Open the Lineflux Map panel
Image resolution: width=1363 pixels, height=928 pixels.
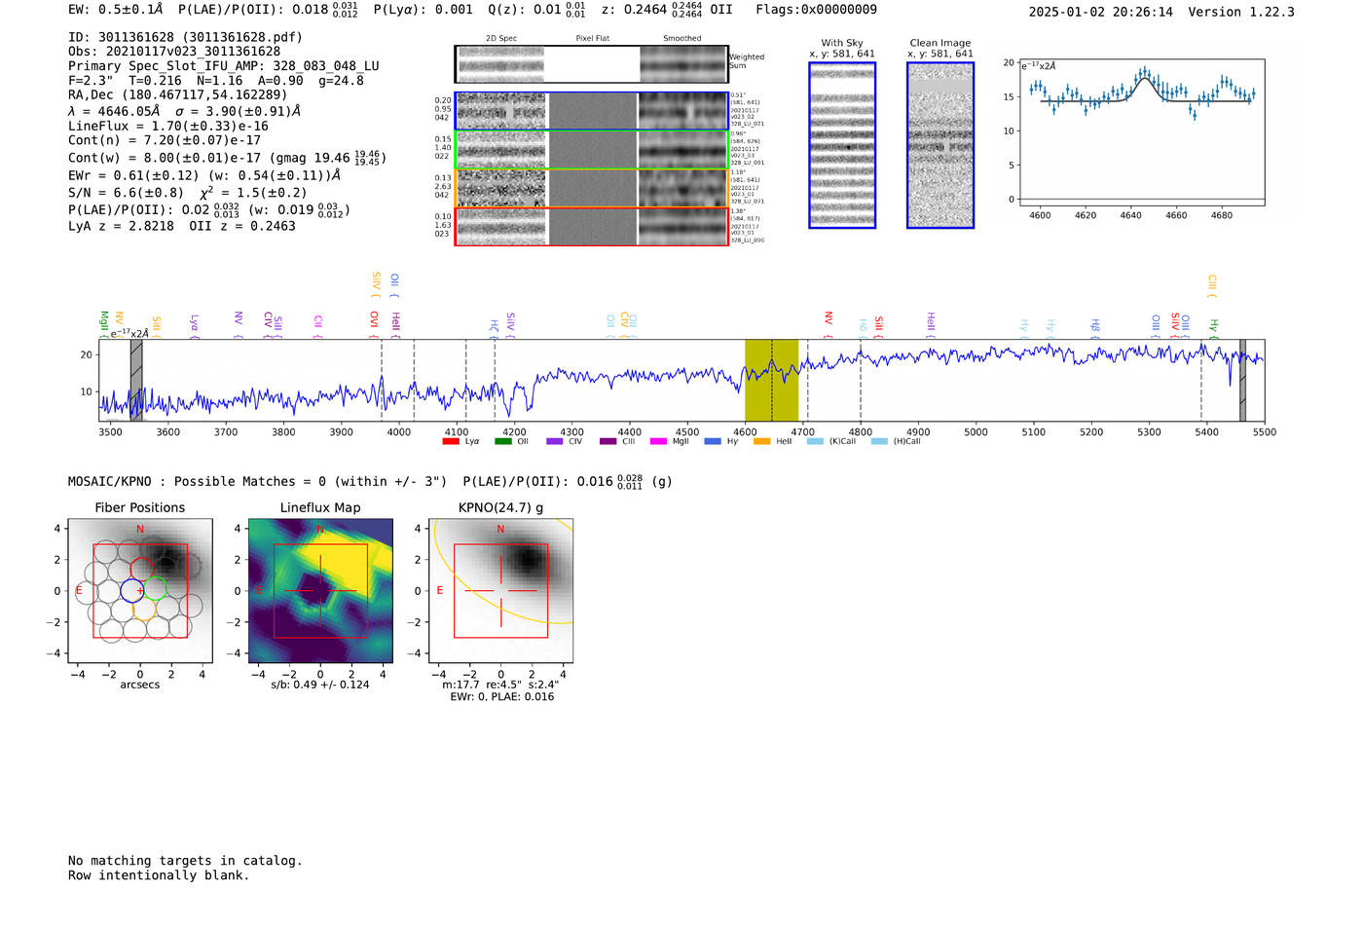tap(320, 591)
